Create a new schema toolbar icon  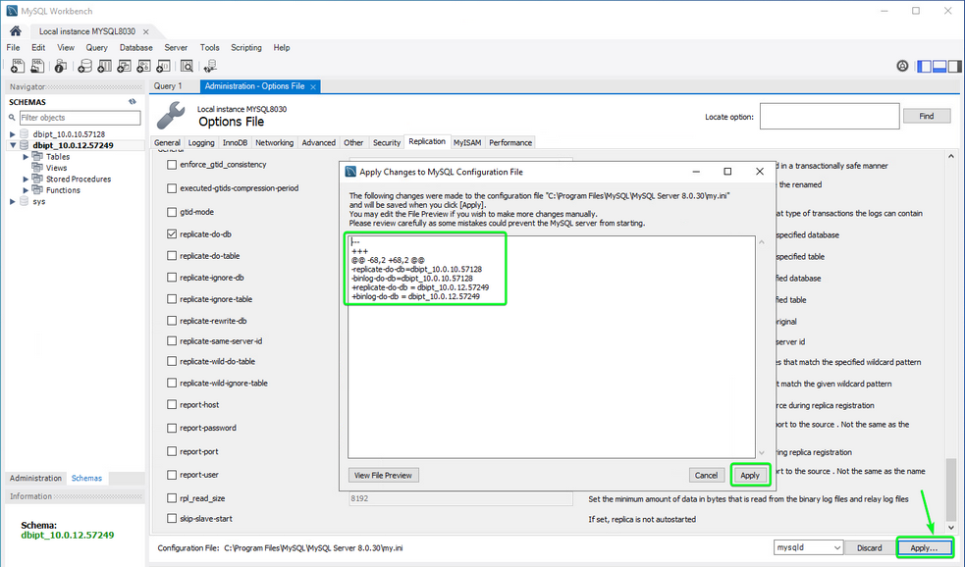pos(85,66)
